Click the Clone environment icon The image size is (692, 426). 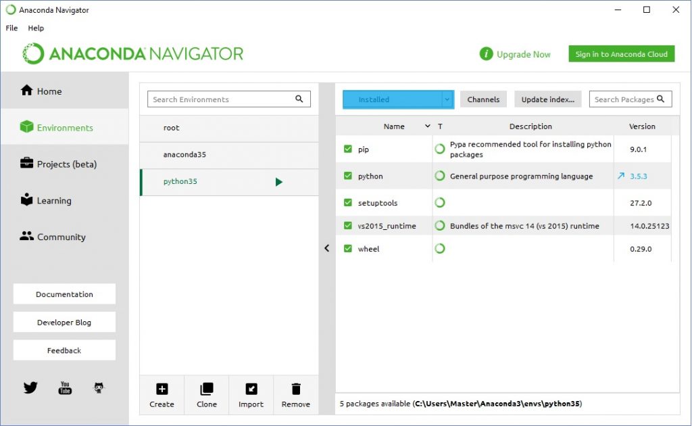tap(207, 389)
